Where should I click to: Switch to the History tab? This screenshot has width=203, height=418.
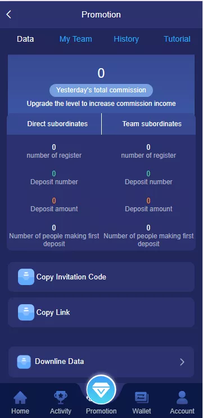[127, 39]
